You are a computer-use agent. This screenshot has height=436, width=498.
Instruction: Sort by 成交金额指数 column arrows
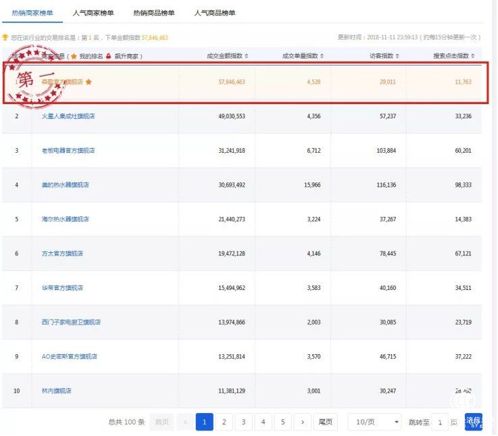(x=246, y=56)
